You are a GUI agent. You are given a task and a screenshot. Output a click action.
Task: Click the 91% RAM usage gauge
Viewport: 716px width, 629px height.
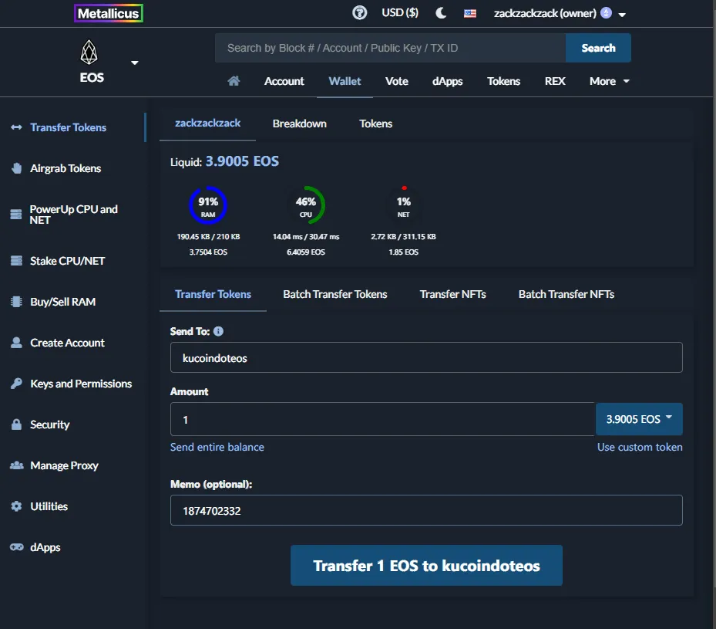coord(208,205)
